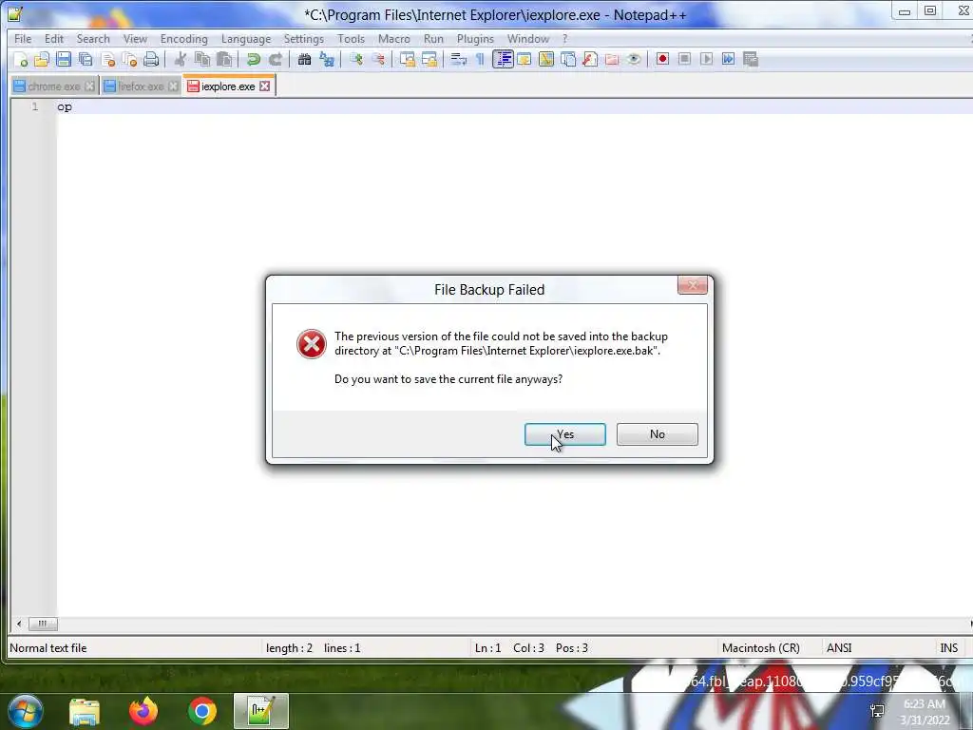
Task: Click the Close All documents icon
Action: pos(129,60)
